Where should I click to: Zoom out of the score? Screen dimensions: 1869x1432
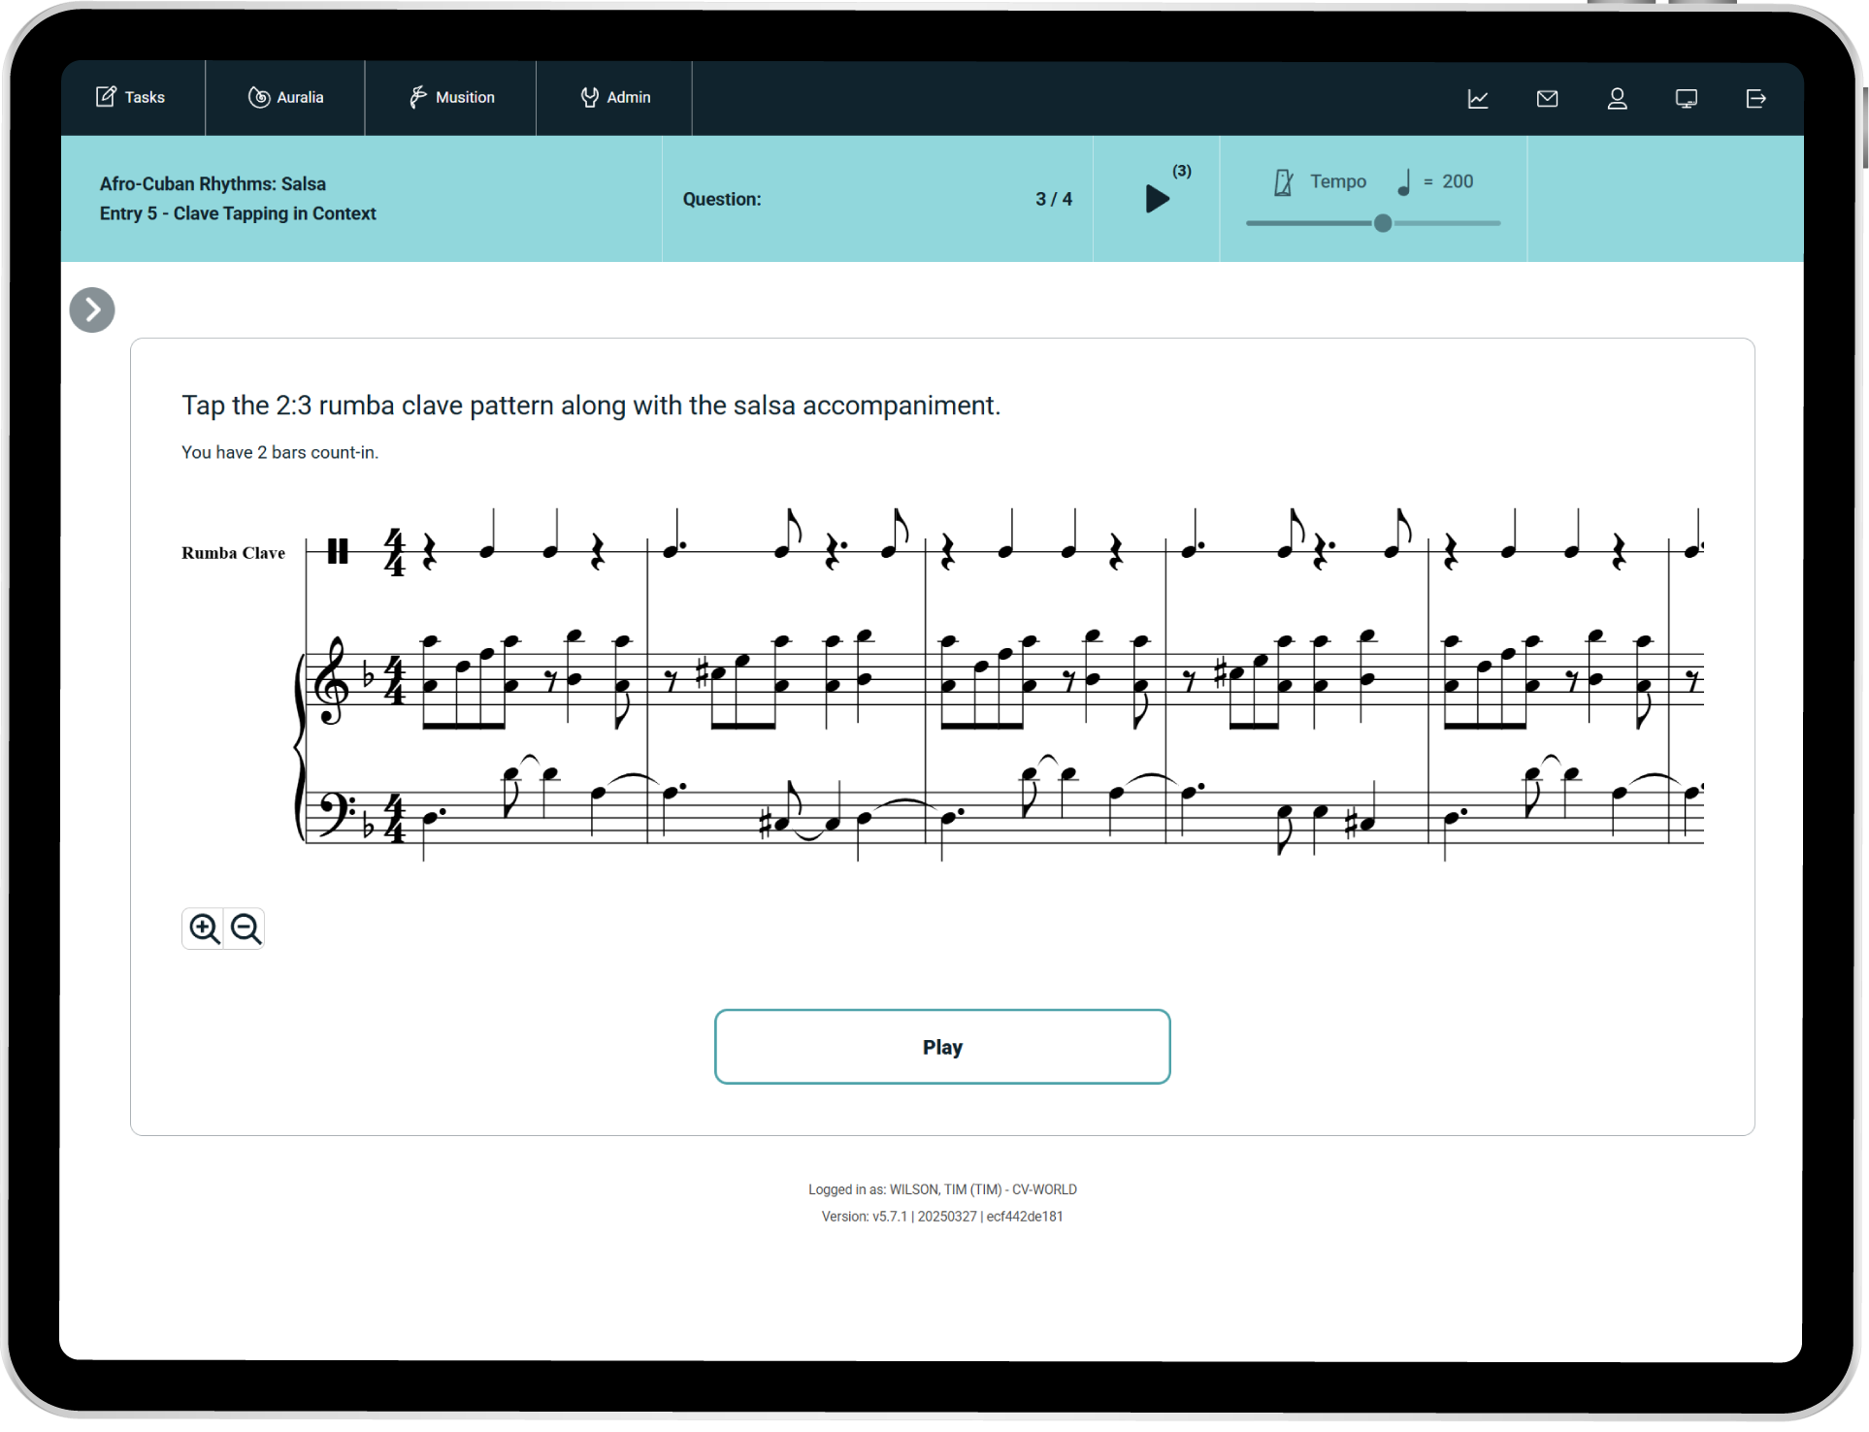click(246, 928)
